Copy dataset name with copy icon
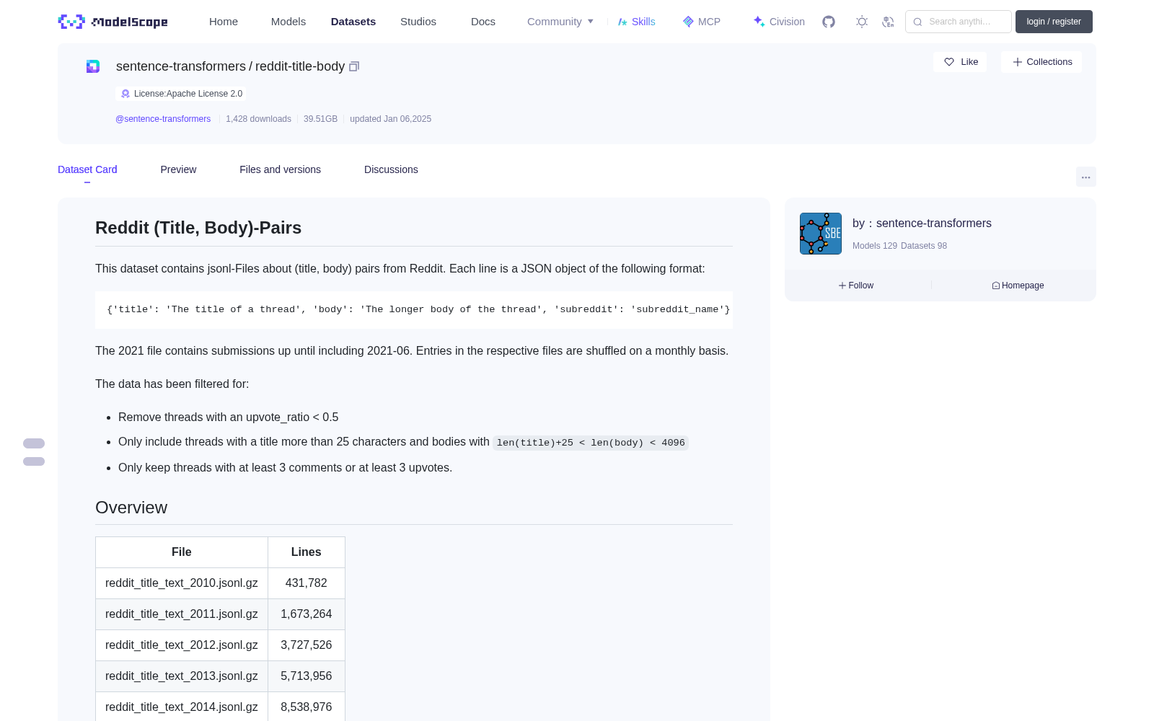The width and height of the screenshot is (1154, 721). [x=354, y=66]
